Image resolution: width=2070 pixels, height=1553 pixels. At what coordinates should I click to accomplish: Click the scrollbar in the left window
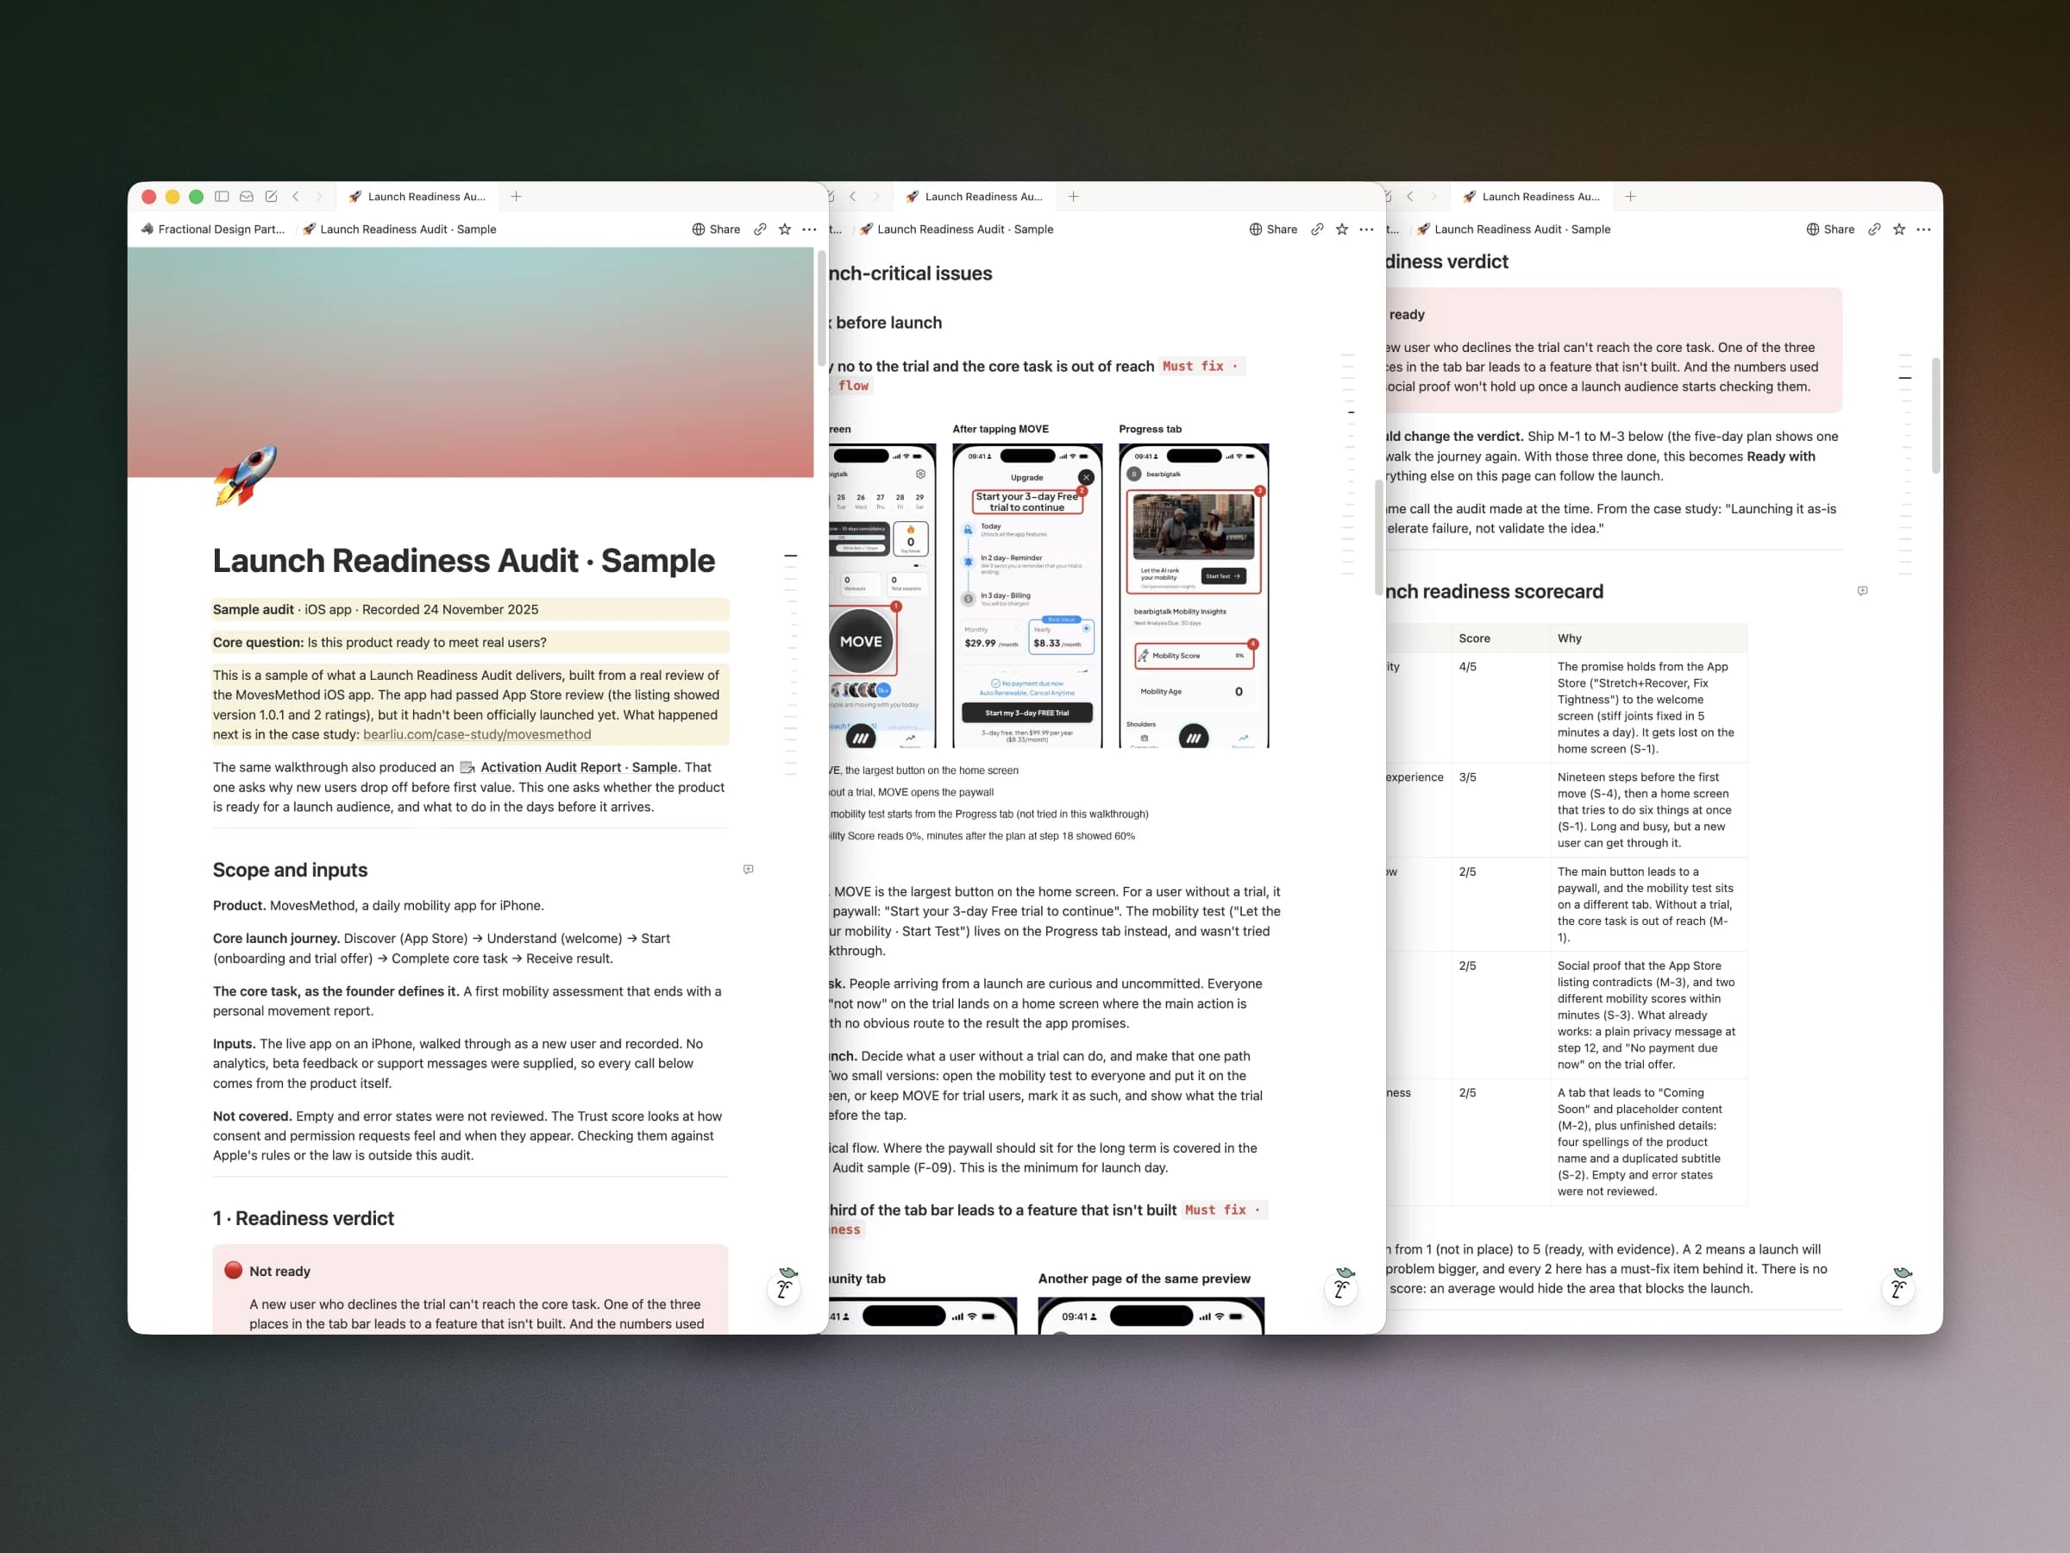(822, 309)
